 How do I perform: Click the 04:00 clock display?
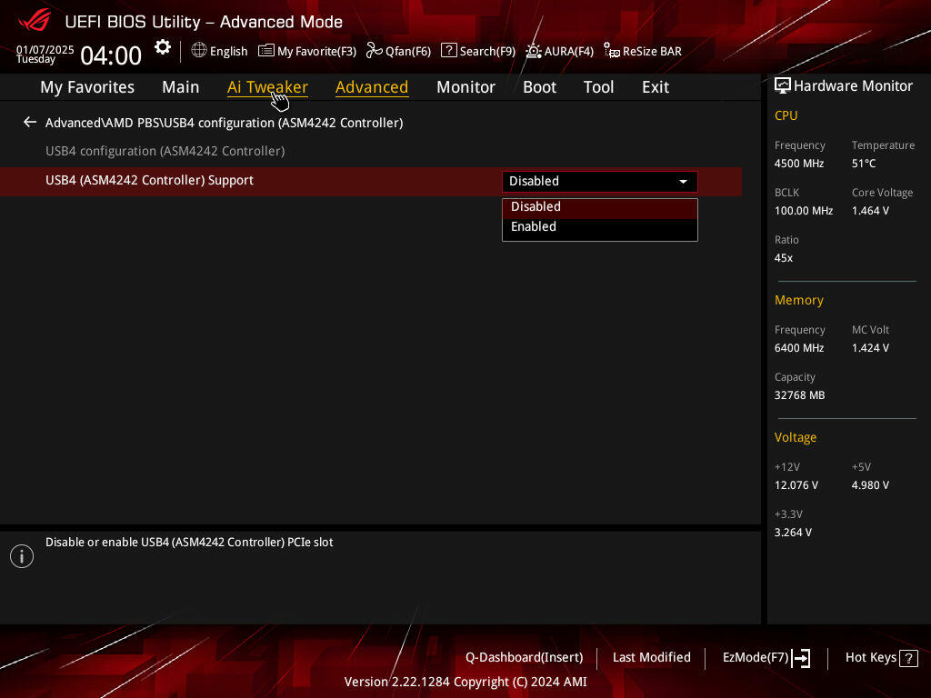pos(111,55)
